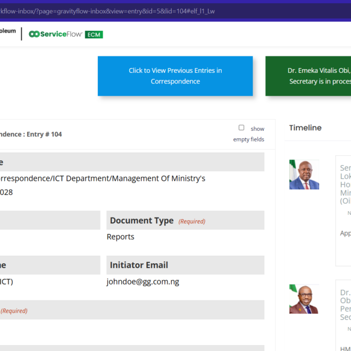Click the Timeline heading

click(305, 128)
